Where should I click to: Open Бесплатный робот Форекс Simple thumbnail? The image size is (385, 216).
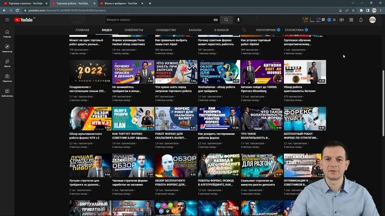305,119
